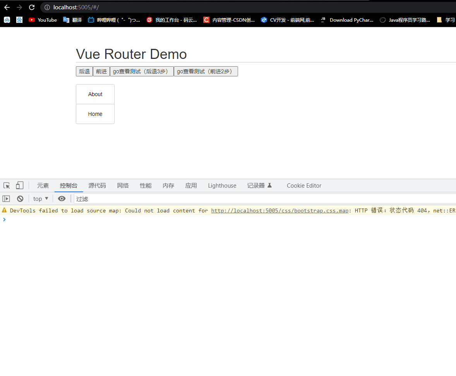Switch to the 元素 DevTools tab

(43, 186)
